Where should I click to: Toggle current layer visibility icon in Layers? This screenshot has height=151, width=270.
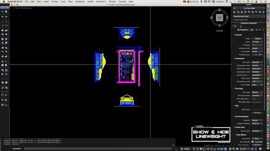[235, 8]
